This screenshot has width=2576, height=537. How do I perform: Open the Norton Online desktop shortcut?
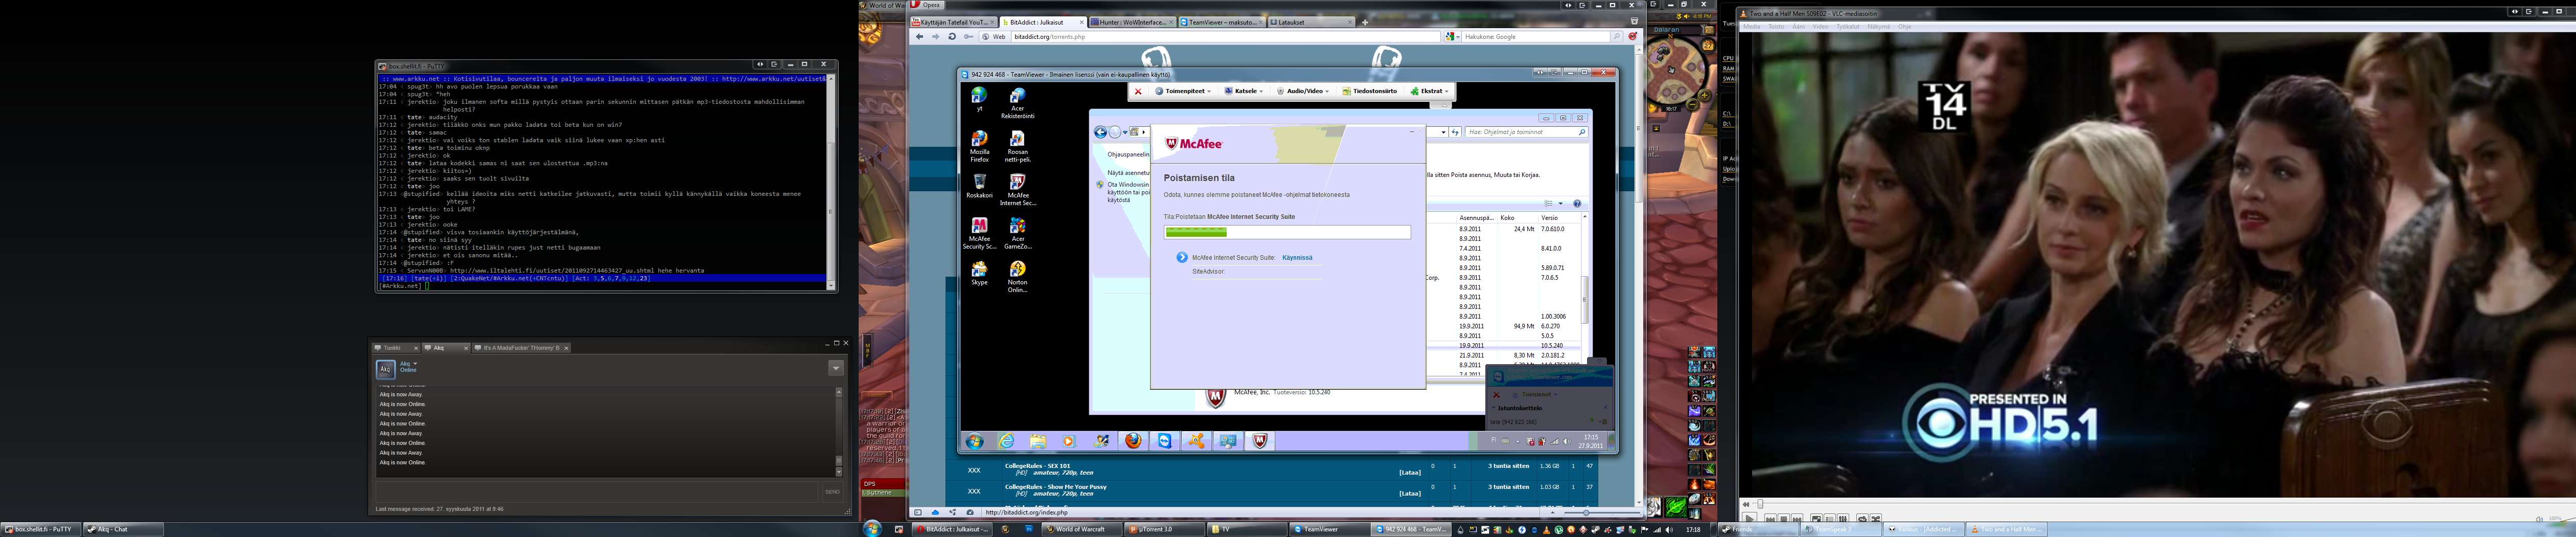coord(1017,276)
